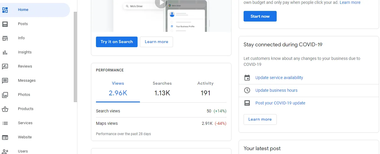Click the Start now button
Image resolution: width=380 pixels, height=154 pixels.
tap(260, 16)
